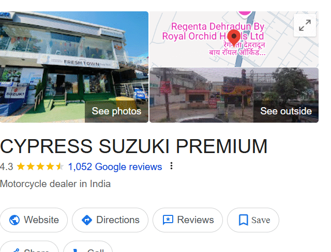Open the three-dot more options menu
Viewport: 331px width, 252px height.
pyautogui.click(x=171, y=166)
